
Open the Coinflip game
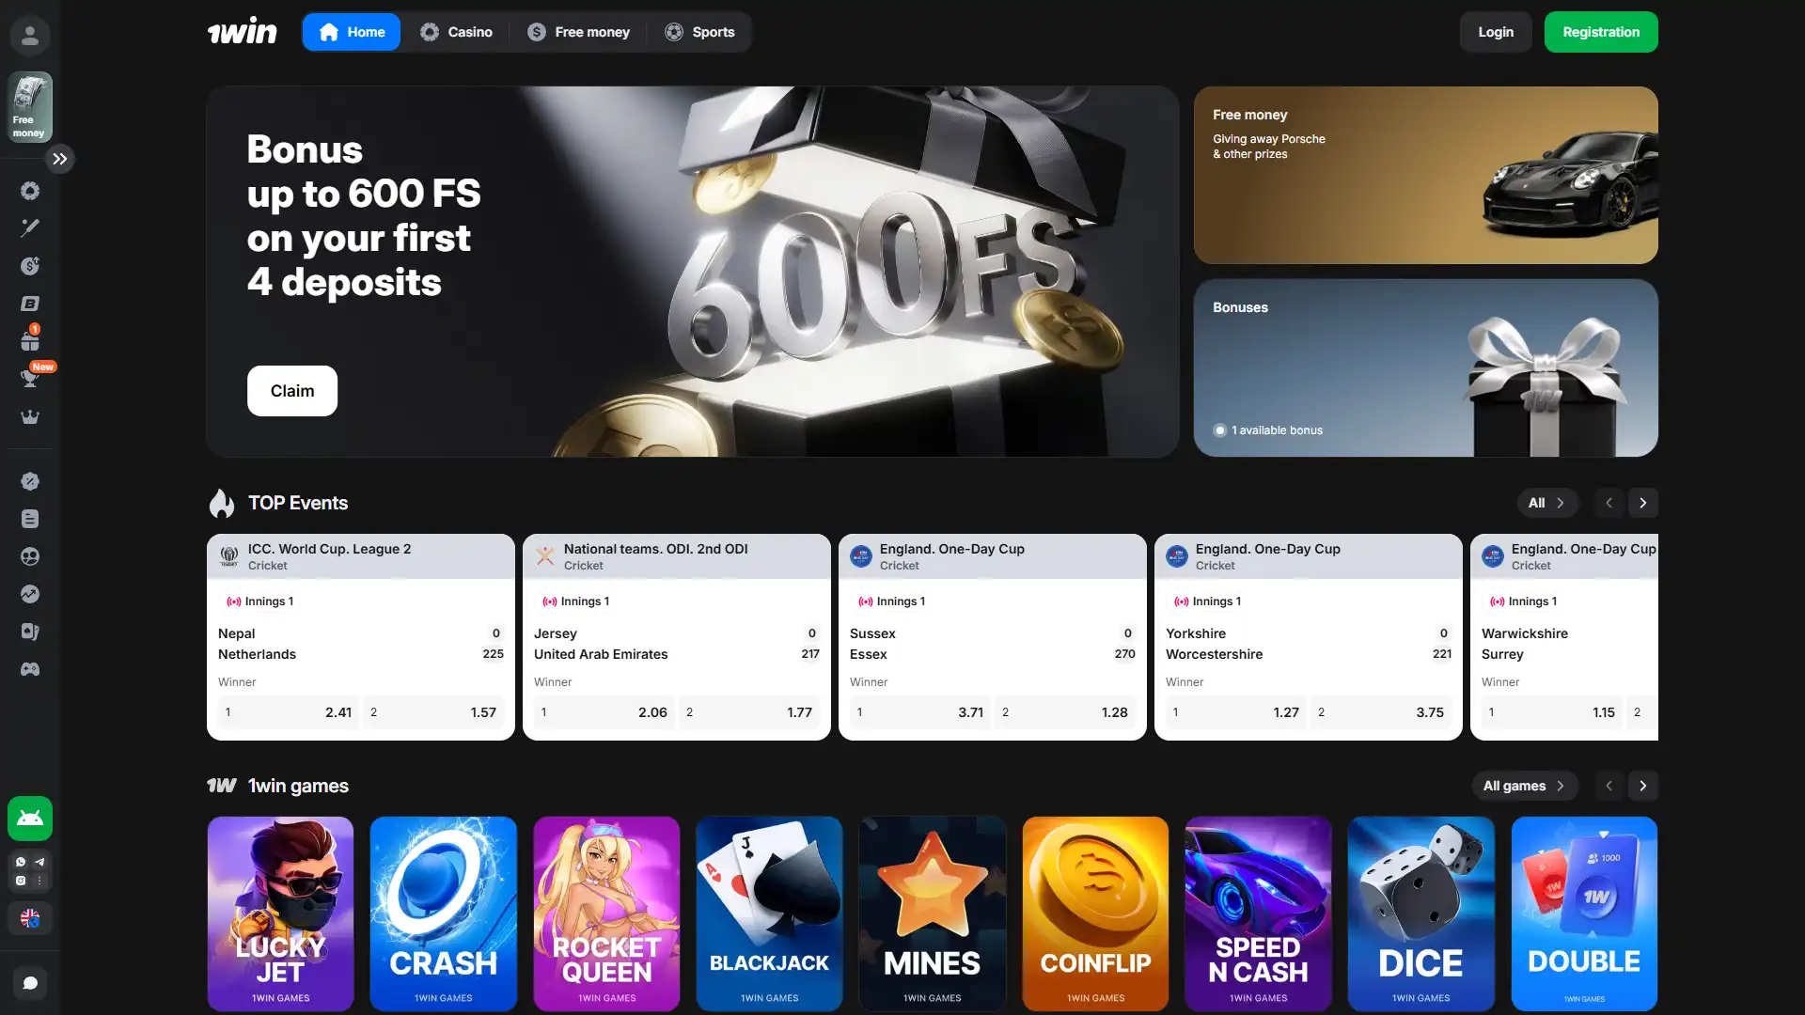tap(1095, 913)
